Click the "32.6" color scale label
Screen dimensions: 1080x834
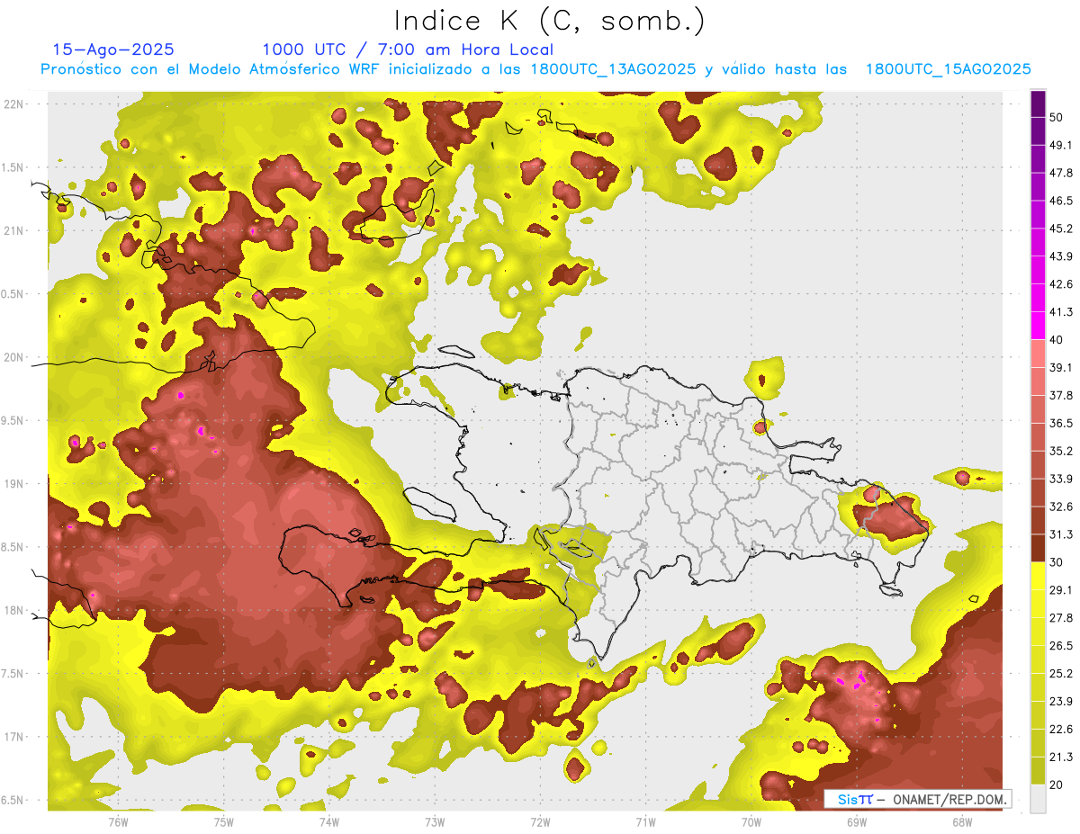coord(1061,507)
